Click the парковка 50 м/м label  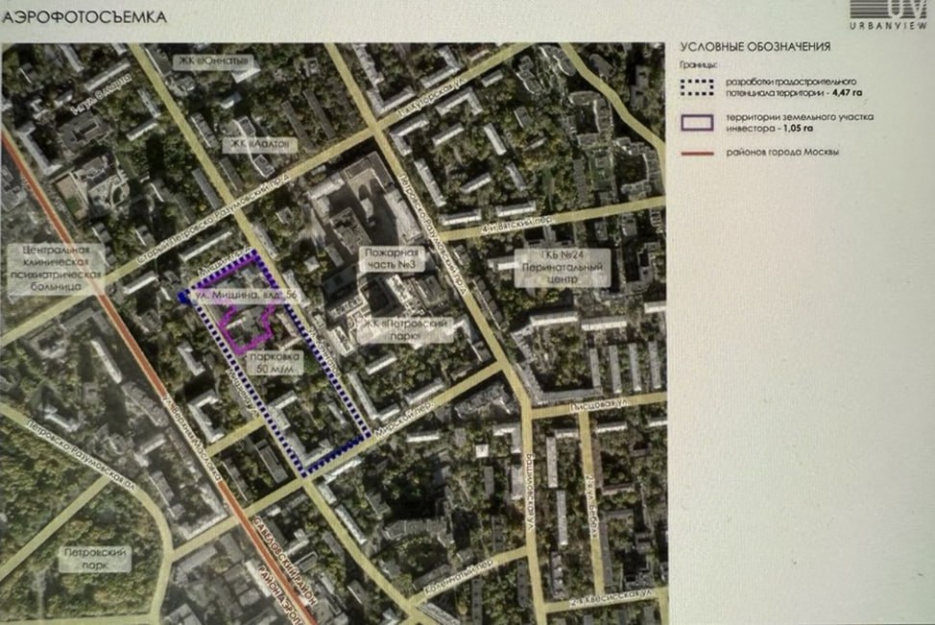tap(274, 361)
